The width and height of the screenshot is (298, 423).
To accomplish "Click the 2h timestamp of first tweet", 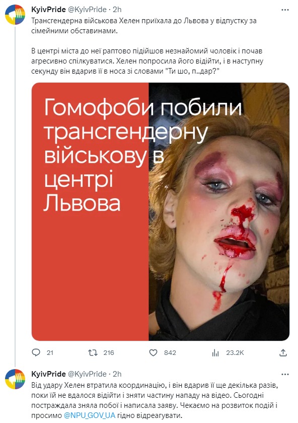I will [x=117, y=10].
